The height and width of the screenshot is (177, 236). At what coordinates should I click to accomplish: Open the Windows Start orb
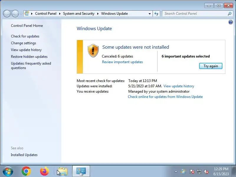coord(8,171)
